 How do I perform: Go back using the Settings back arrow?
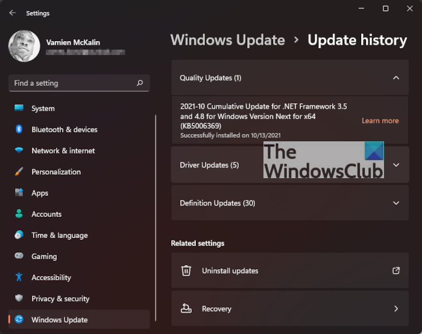point(13,13)
